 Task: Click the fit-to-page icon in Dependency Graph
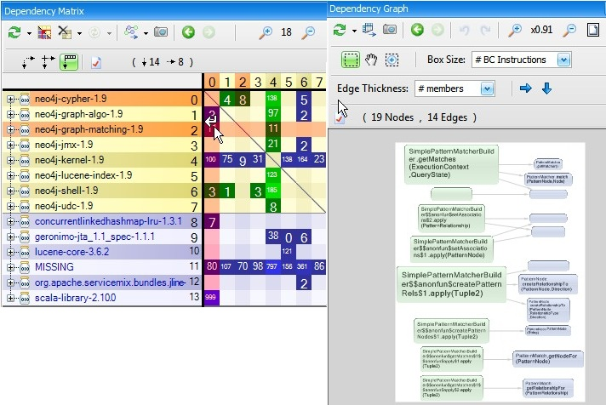593,30
